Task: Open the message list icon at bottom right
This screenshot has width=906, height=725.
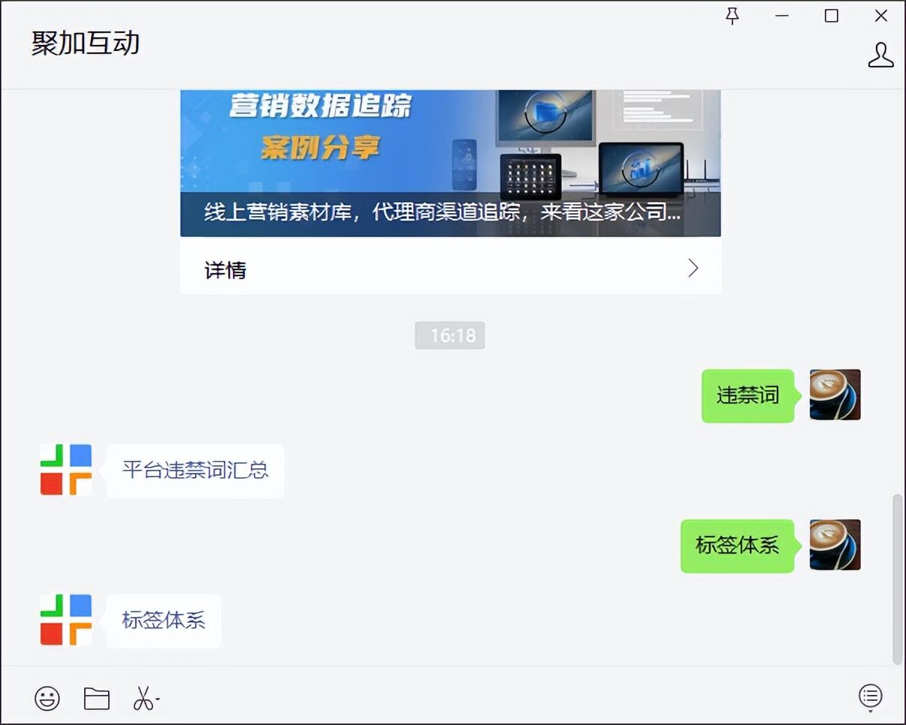Action: coord(870,696)
